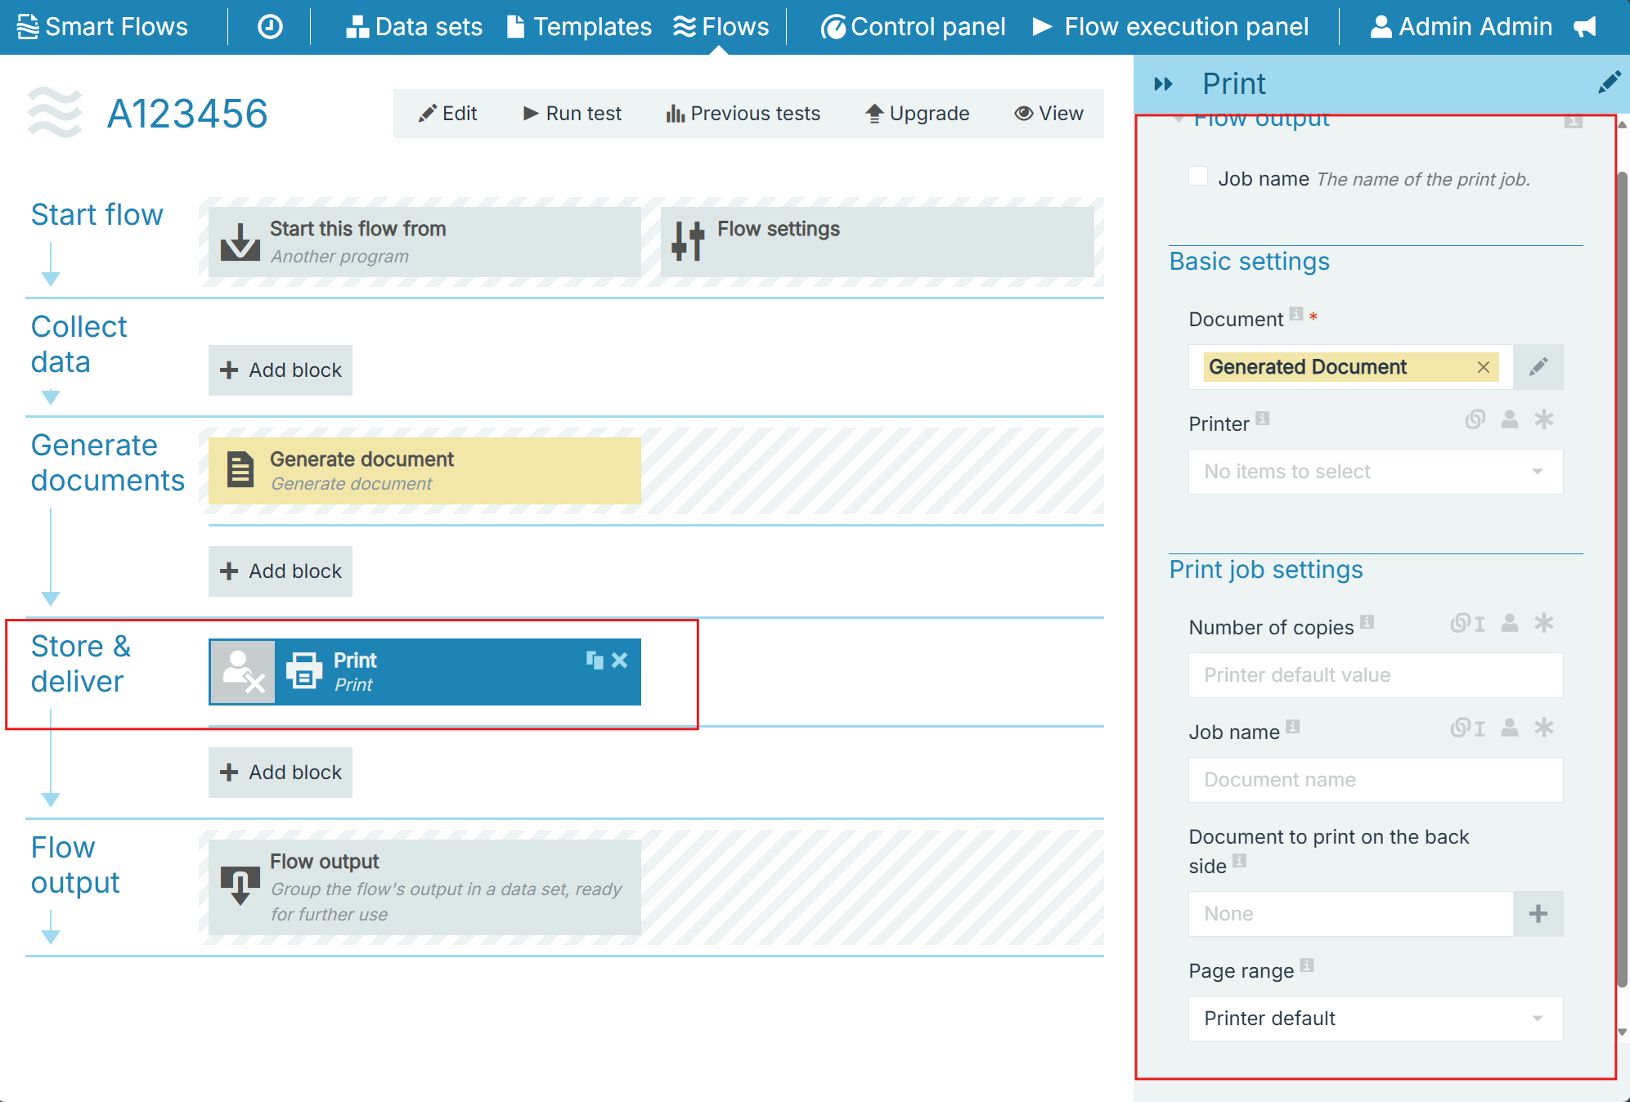Delete the Print block with X icon
The height and width of the screenshot is (1102, 1630).
[x=620, y=660]
